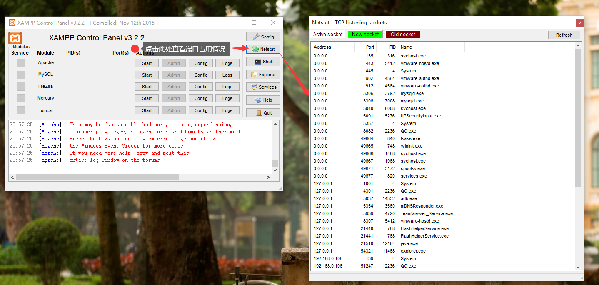
Task: Select the services.exe row
Action: 443,176
